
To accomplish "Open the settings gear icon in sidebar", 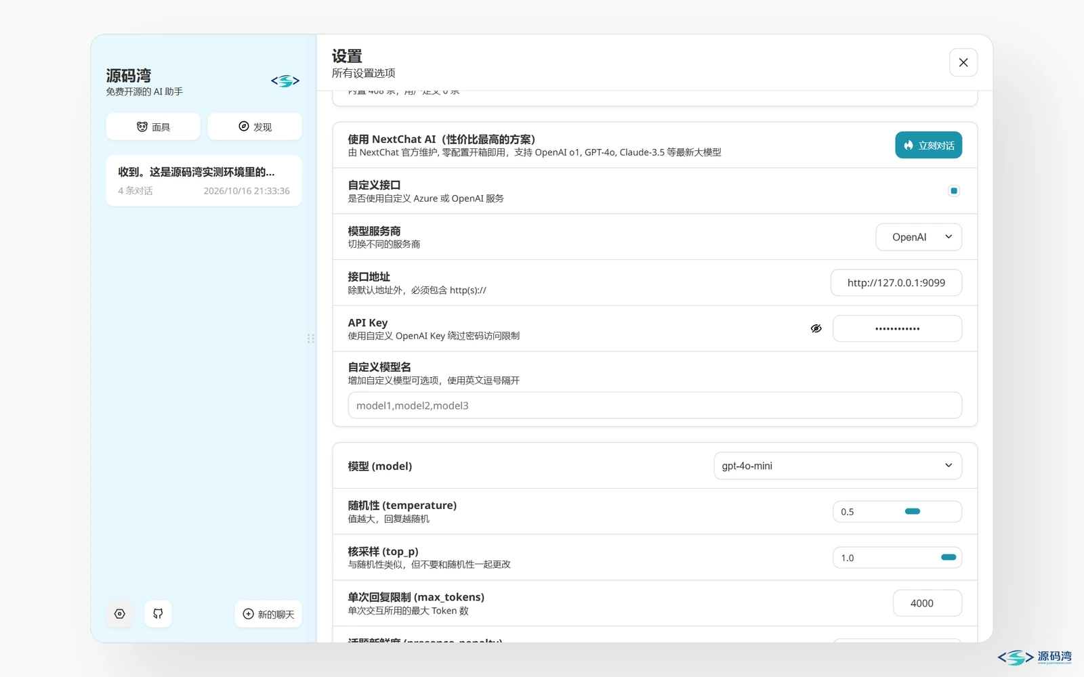I will tap(120, 614).
